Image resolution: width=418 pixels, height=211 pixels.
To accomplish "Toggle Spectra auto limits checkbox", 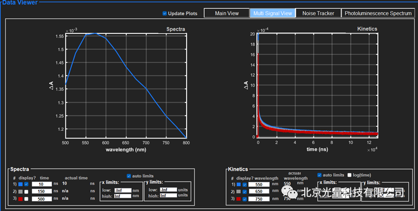I will pyautogui.click(x=129, y=176).
